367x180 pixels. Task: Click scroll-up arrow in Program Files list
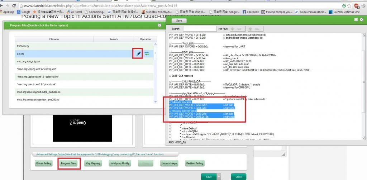click(156, 44)
